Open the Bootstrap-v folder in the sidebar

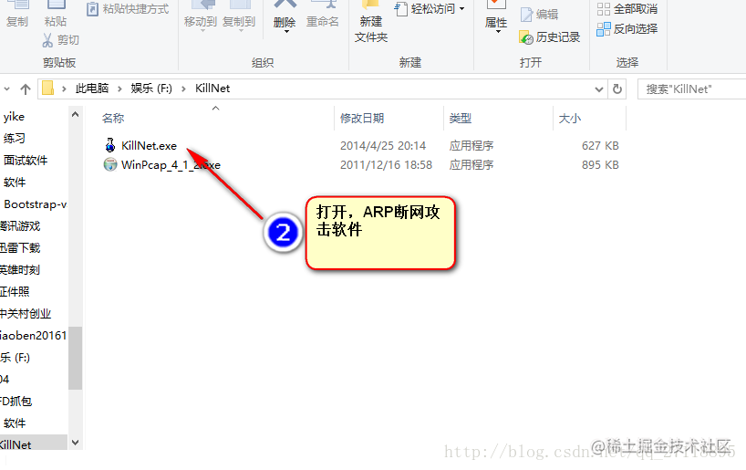(x=36, y=204)
